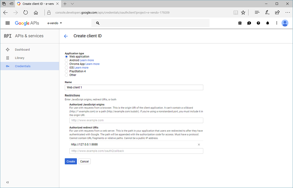Open web notes pen icon

pos(267,12)
